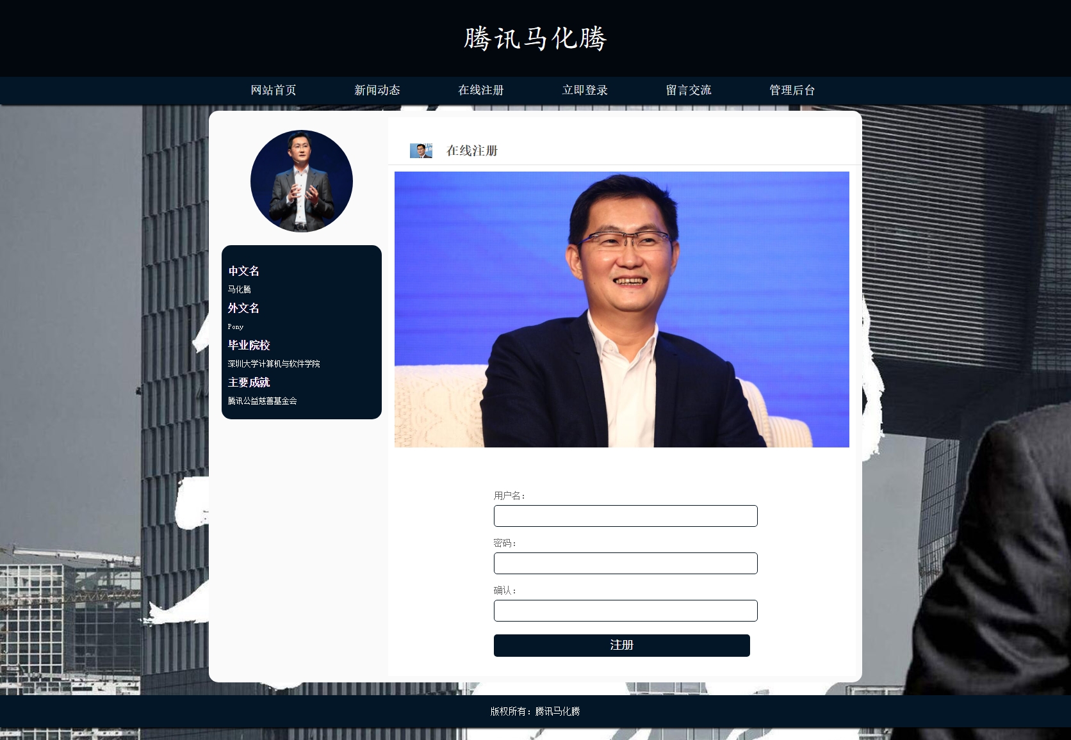Screen dimensions: 1071x740
Task: Open the 网站首页 navigation item
Action: (x=274, y=90)
